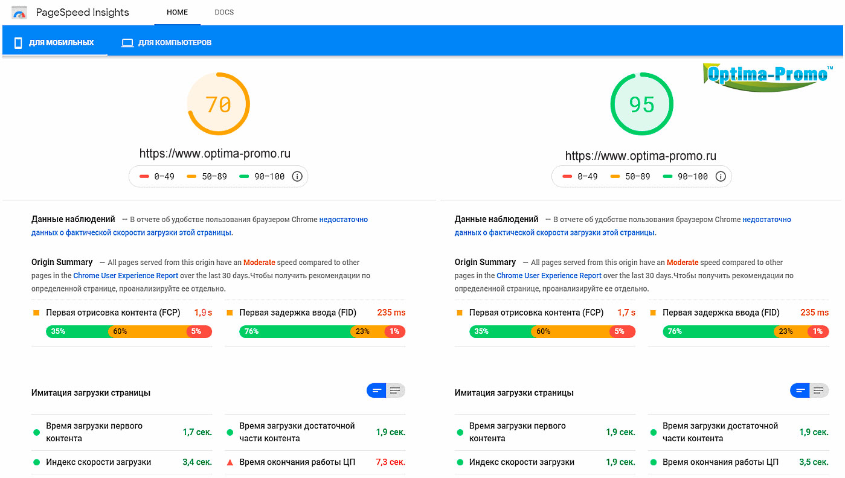Click the green 95 score gauge
Viewport: 845px width, 478px height.
coord(641,104)
